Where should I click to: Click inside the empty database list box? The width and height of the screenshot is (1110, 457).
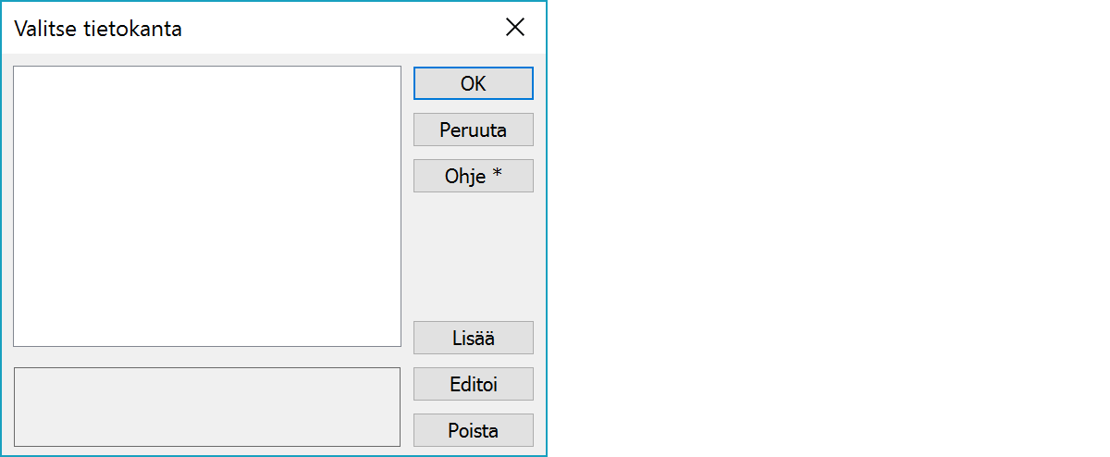tap(207, 205)
